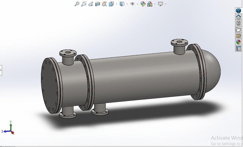Select the flat blind flange end cover
The height and width of the screenshot is (147, 243).
[x=50, y=86]
